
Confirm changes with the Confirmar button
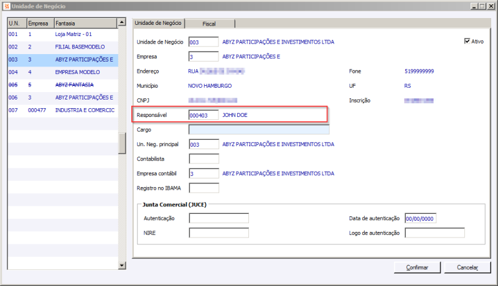417,267
